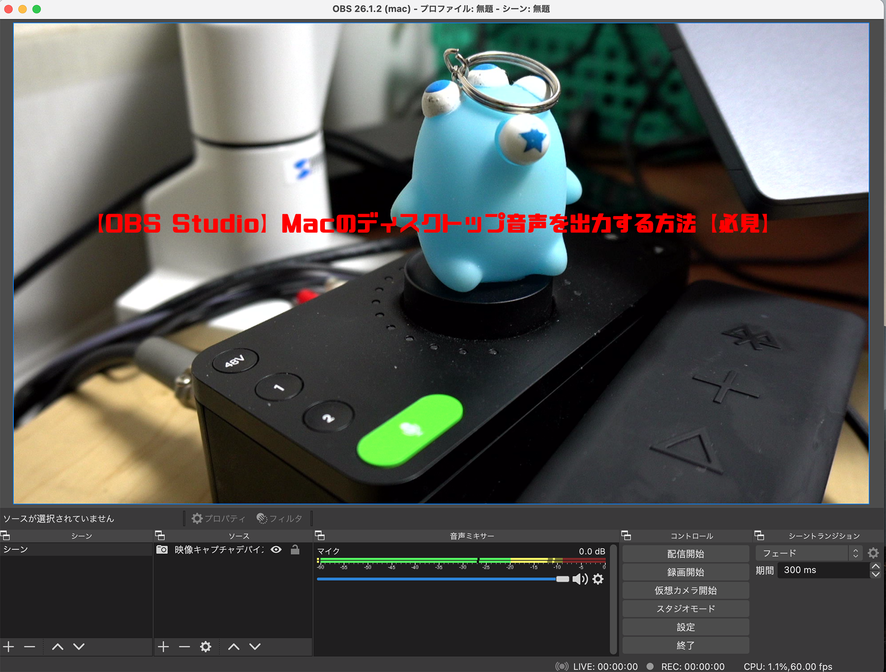Screen dimensions: 886x672
Task: Move source down arrow in Sources panel
Action: pyautogui.click(x=255, y=647)
